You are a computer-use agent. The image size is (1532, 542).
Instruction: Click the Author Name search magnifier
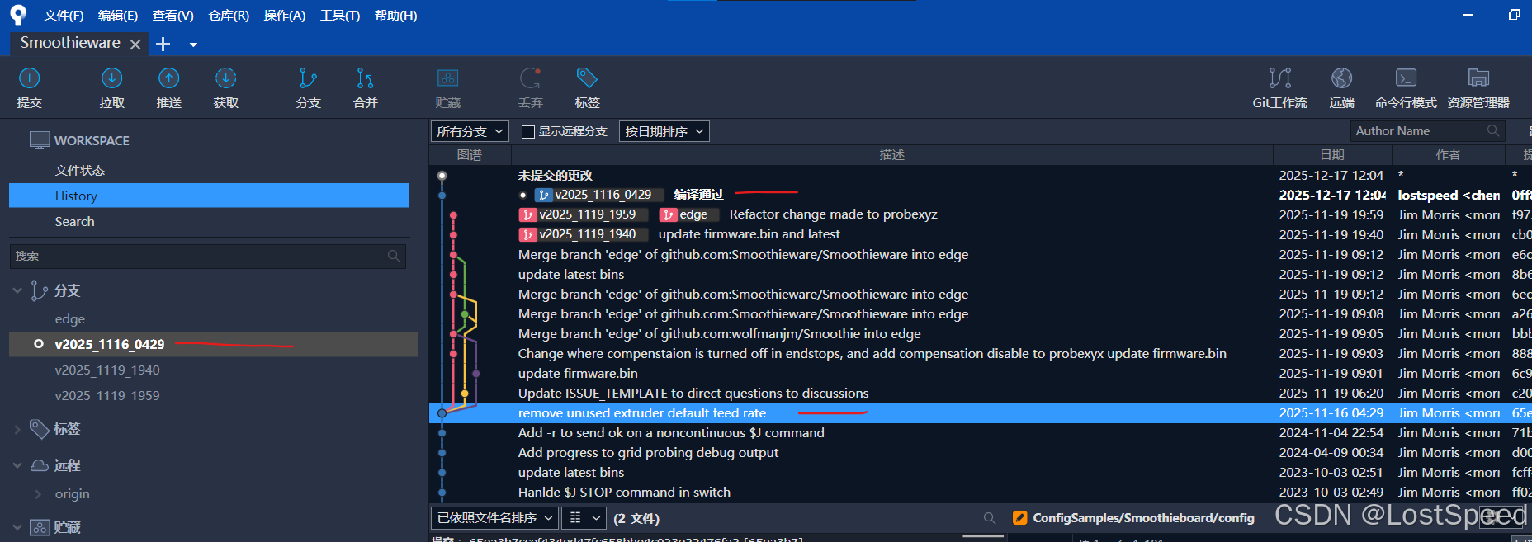tap(1492, 130)
